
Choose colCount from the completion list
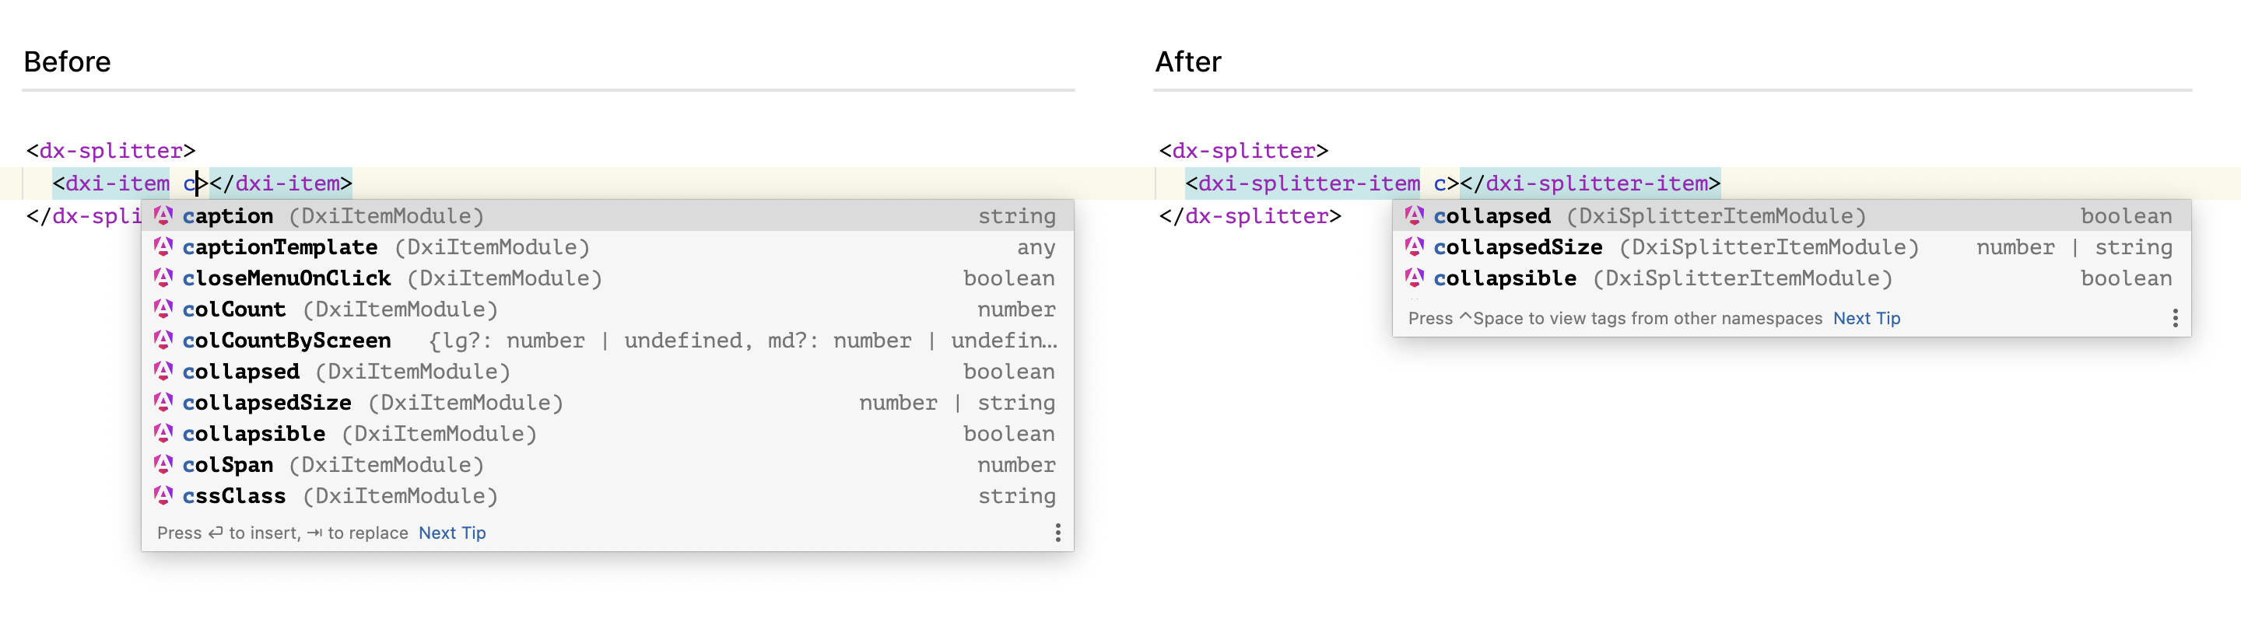(607, 309)
